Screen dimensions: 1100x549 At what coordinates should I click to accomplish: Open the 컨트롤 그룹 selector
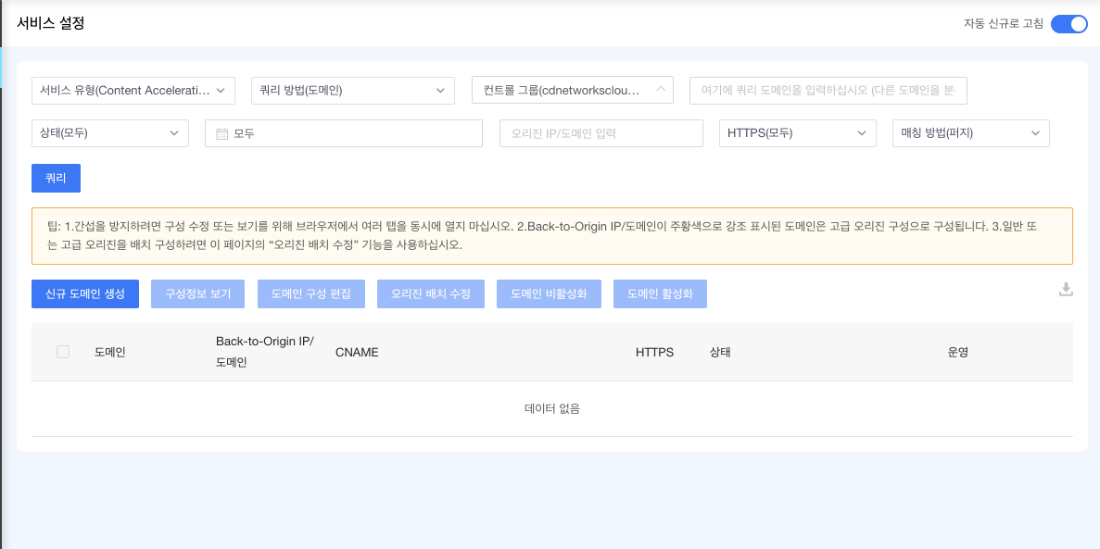(572, 90)
